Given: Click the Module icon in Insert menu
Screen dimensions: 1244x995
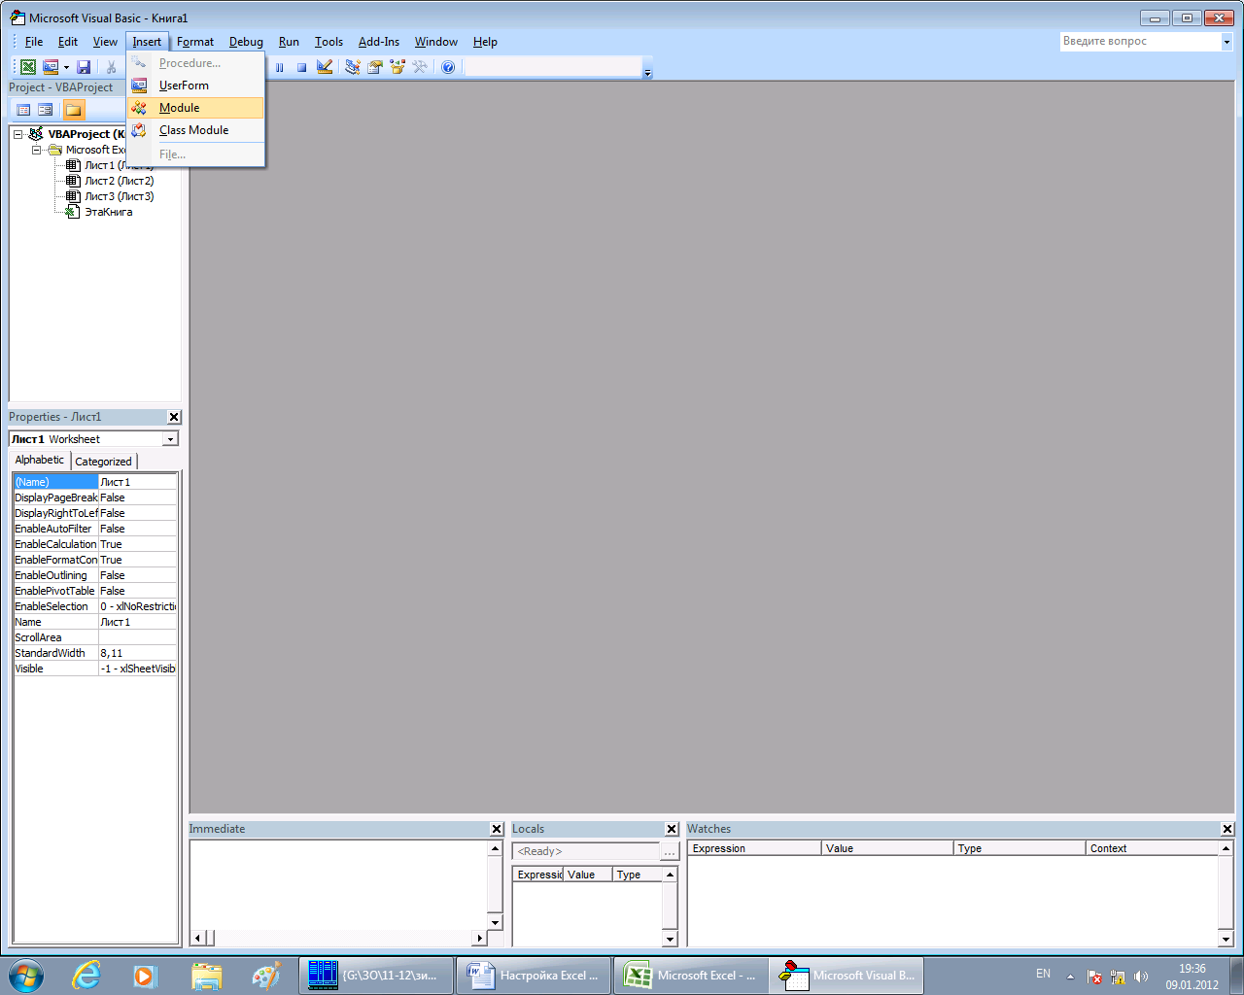Looking at the screenshot, I should coord(139,108).
